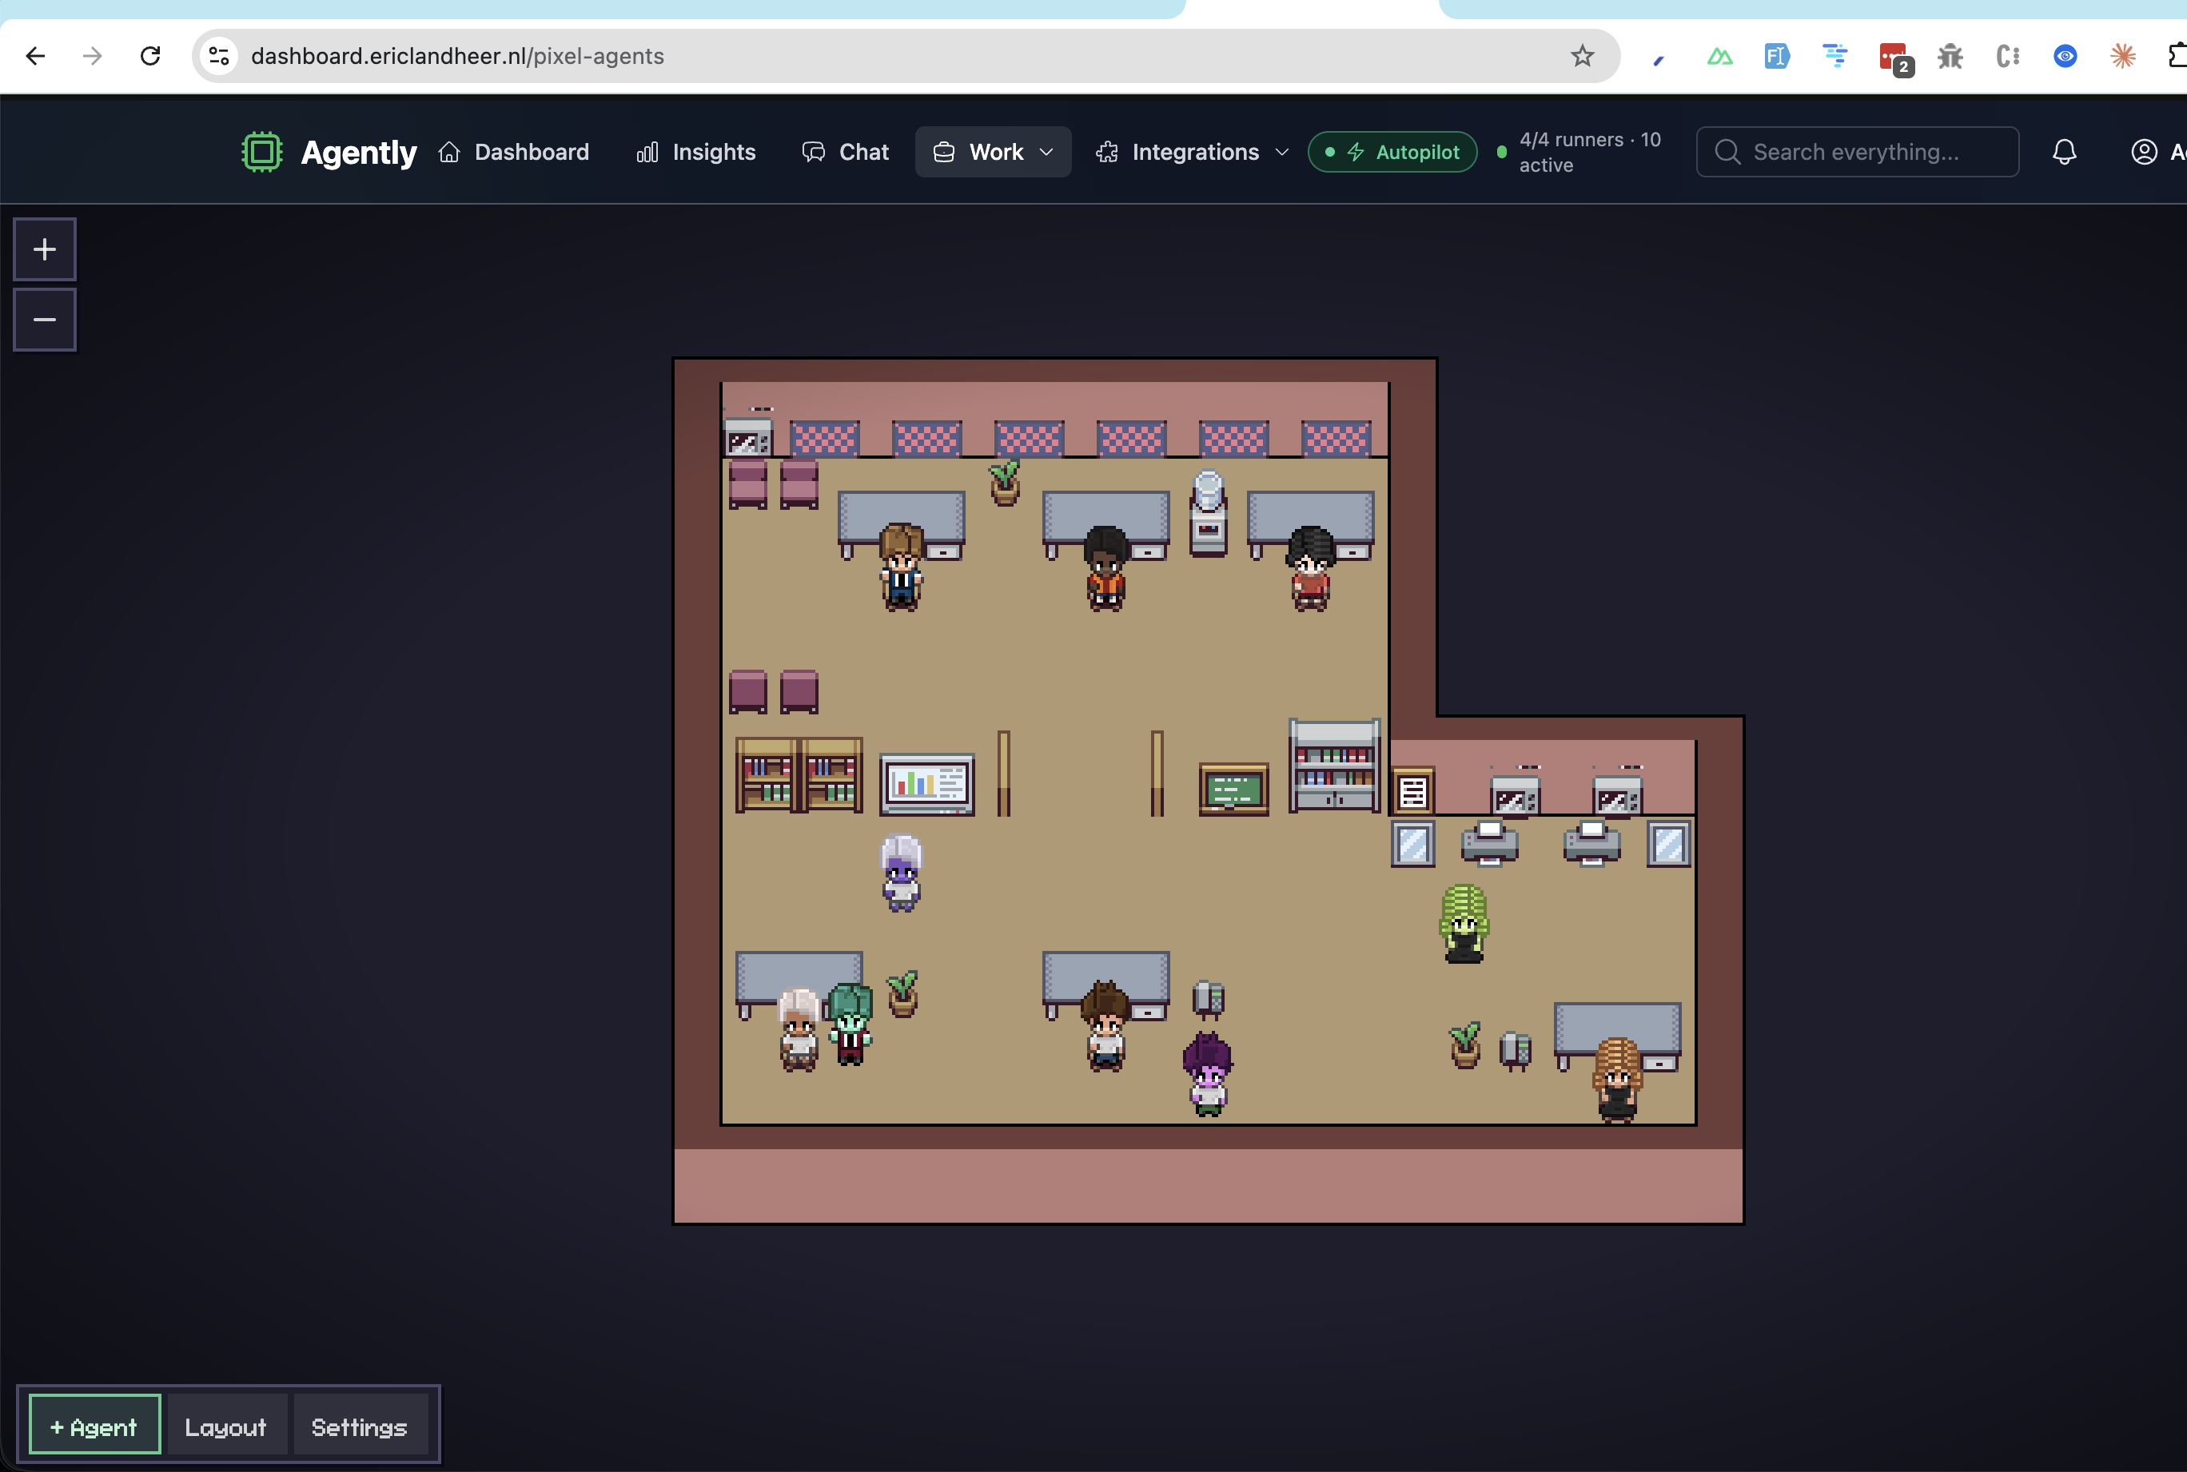Reload the page in the browser

150,55
